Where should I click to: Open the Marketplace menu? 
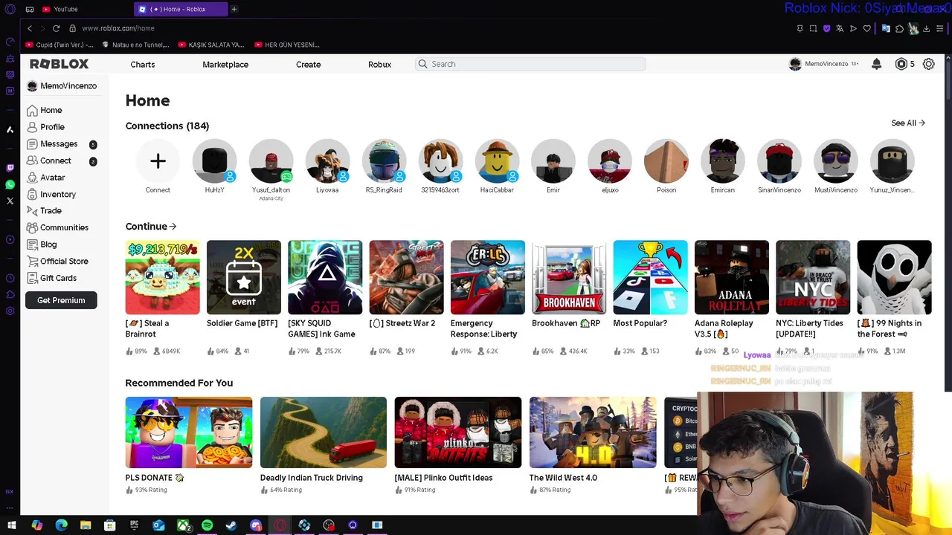coord(225,65)
